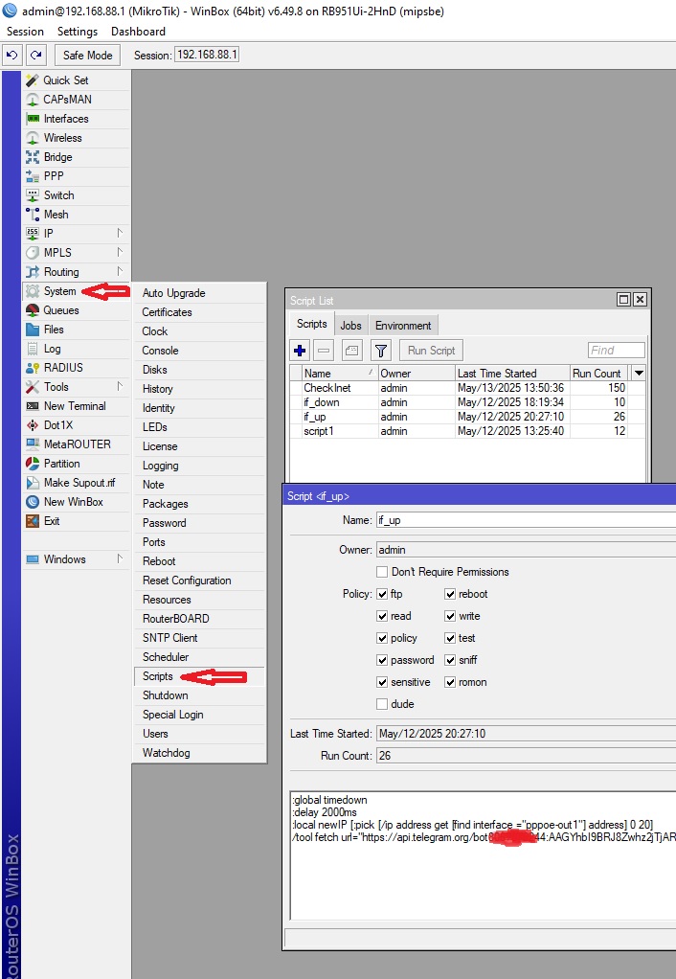The width and height of the screenshot is (676, 979).
Task: Uncheck the reboot policy checkbox
Action: 450,594
